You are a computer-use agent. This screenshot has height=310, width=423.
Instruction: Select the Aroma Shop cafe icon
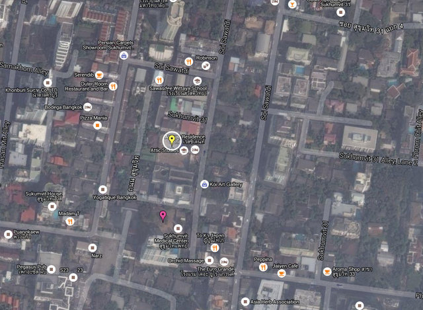pos(327,272)
